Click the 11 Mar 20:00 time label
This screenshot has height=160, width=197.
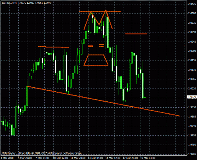tap(78, 158)
